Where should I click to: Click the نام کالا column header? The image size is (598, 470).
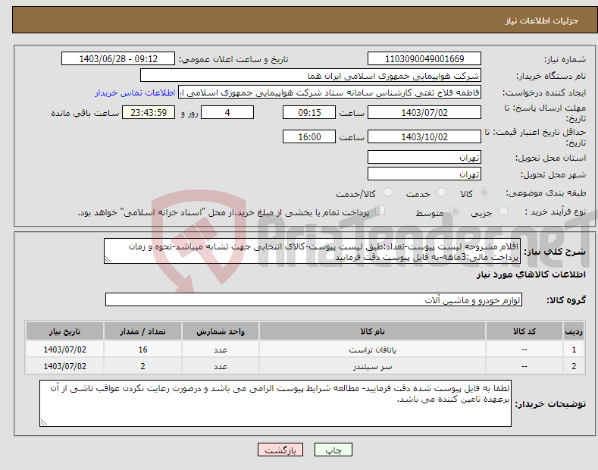(x=372, y=331)
